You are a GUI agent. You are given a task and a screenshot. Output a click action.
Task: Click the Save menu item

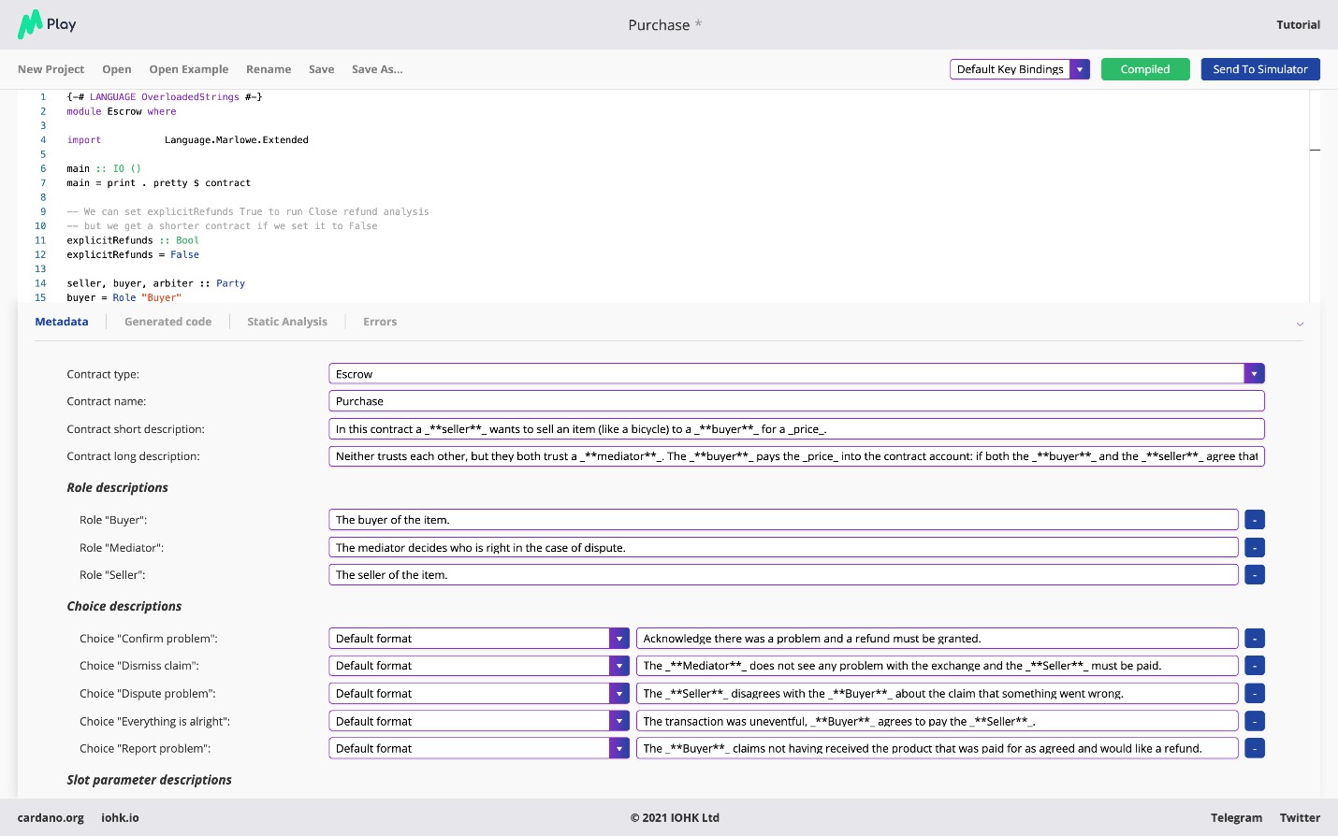click(x=322, y=69)
